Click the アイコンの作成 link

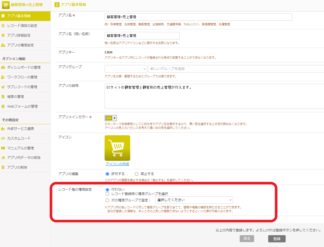coord(117,164)
